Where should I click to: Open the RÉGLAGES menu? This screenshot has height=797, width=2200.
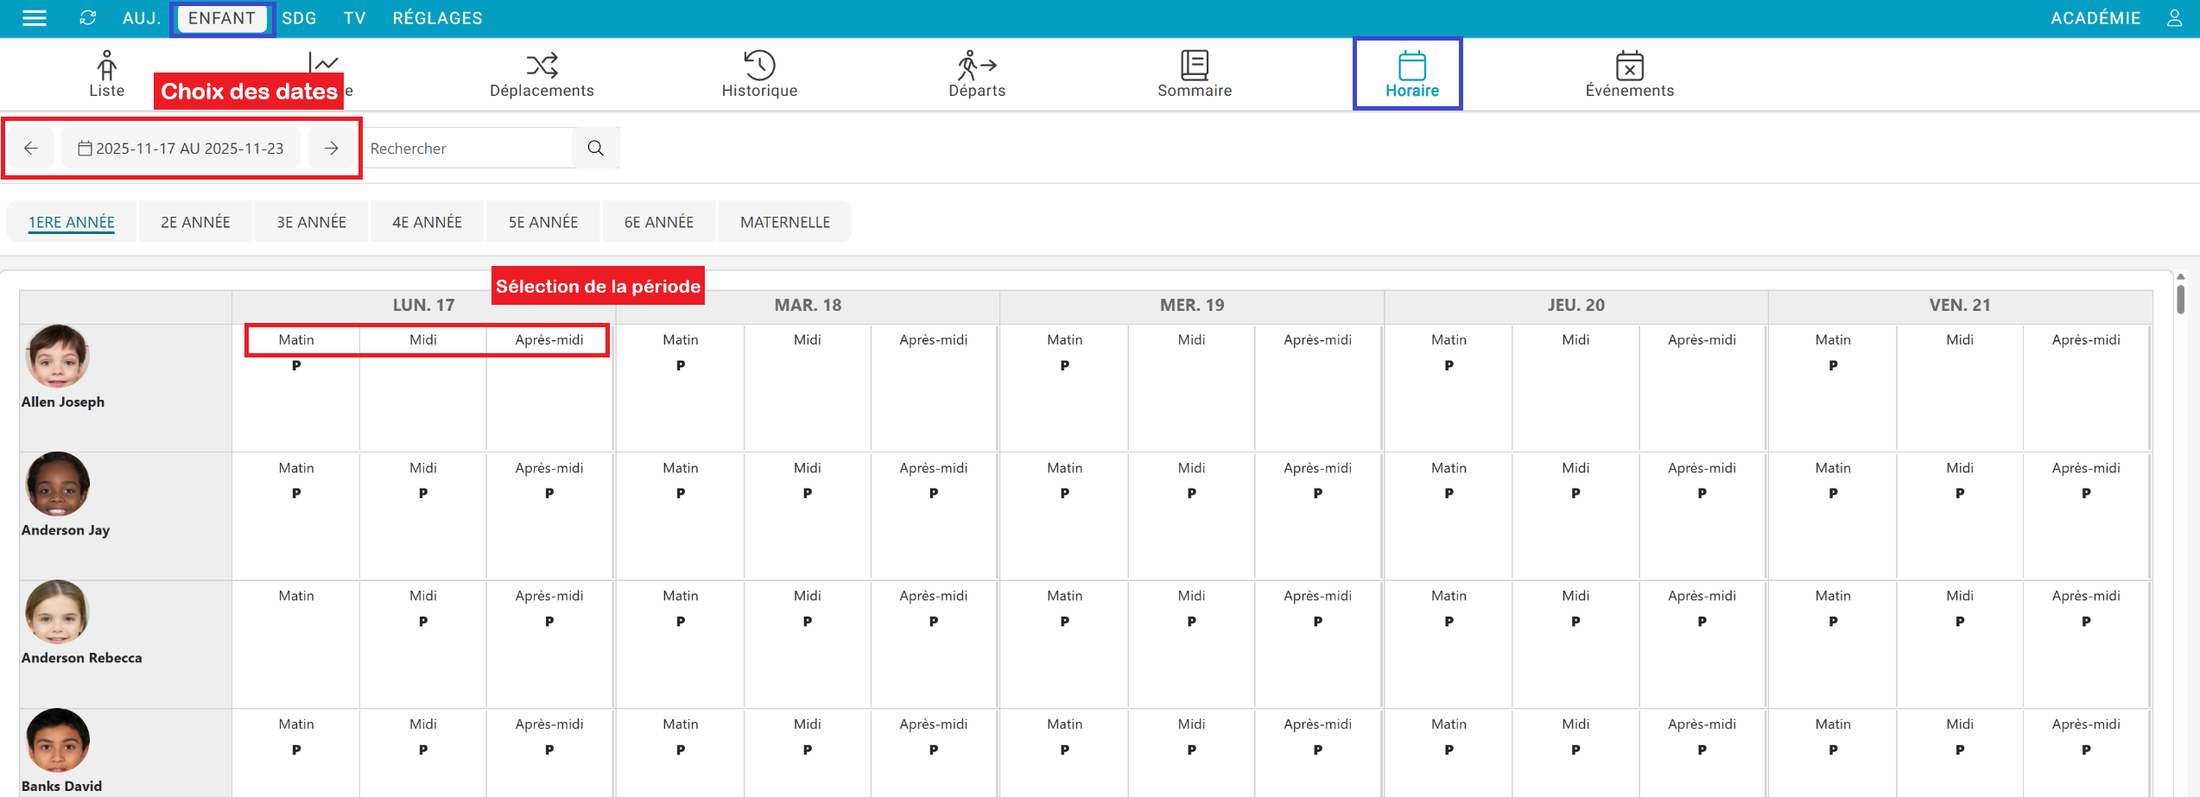(437, 18)
